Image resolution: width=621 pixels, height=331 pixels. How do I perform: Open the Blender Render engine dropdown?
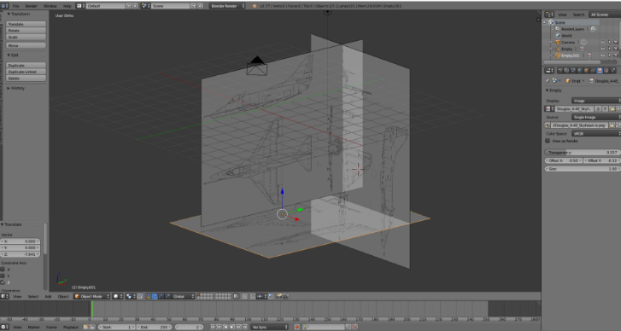pos(227,6)
